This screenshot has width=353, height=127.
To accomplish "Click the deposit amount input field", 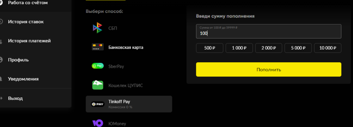I will [x=269, y=31].
